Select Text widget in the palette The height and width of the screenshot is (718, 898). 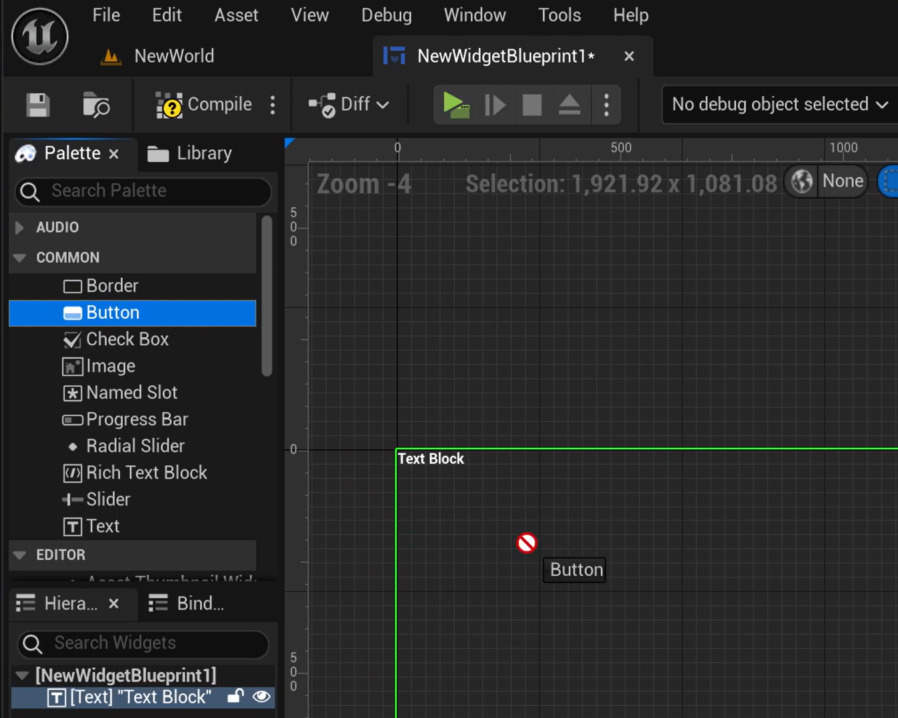click(132, 526)
